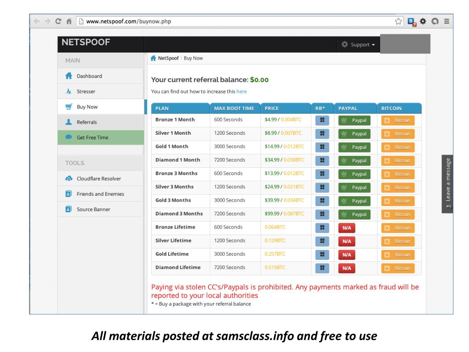Go to Referrals in the sidebar
469x352 pixels.
click(x=101, y=122)
